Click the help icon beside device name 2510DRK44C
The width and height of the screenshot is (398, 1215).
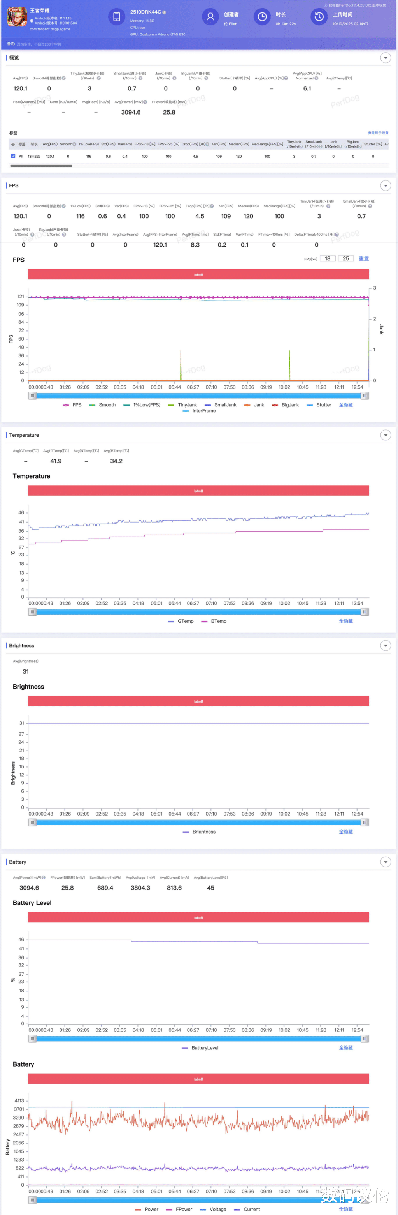tap(165, 12)
